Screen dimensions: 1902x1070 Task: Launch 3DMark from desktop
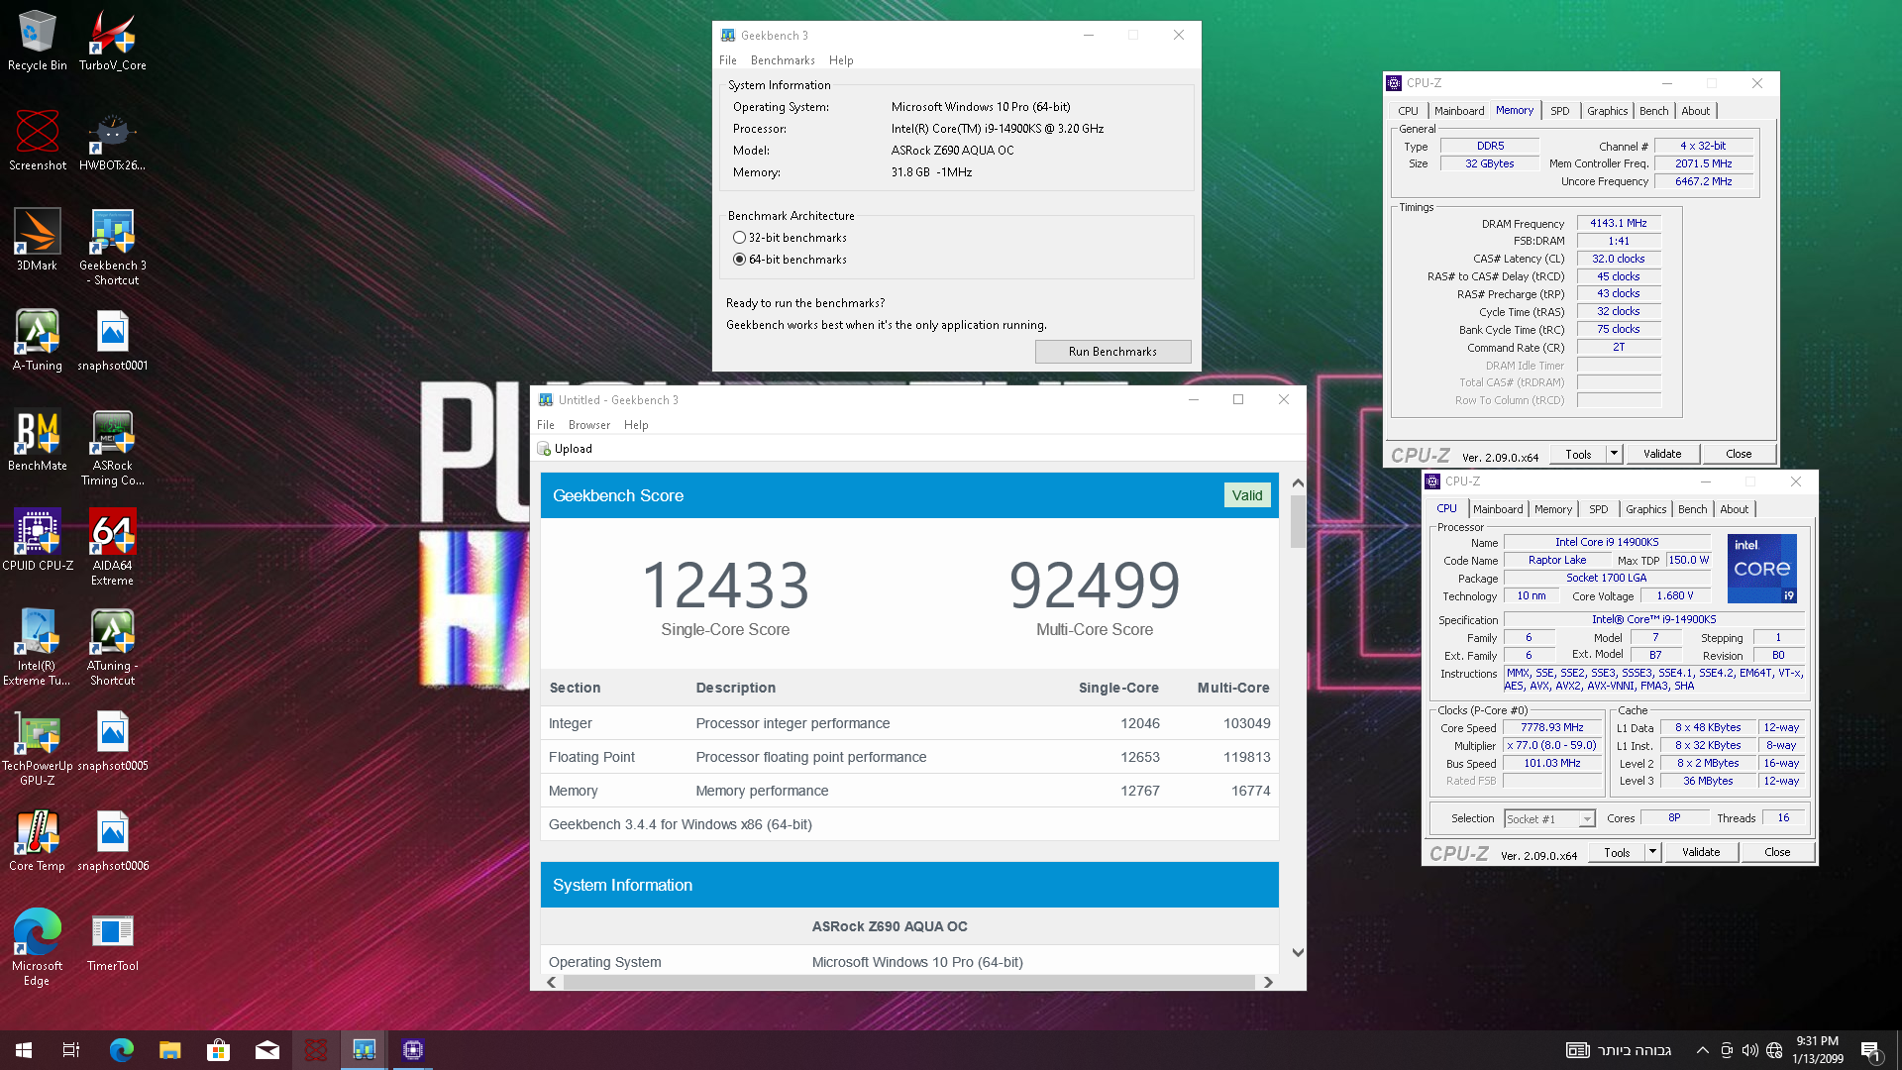(38, 241)
